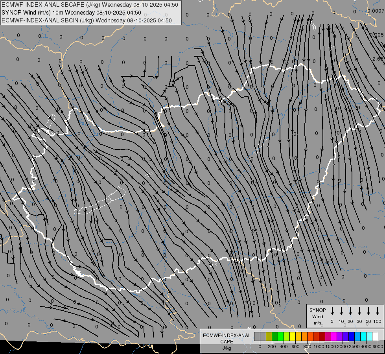Pick the dark red CAPE colorbar swatch
This screenshot has width=385, height=354.
322,337
